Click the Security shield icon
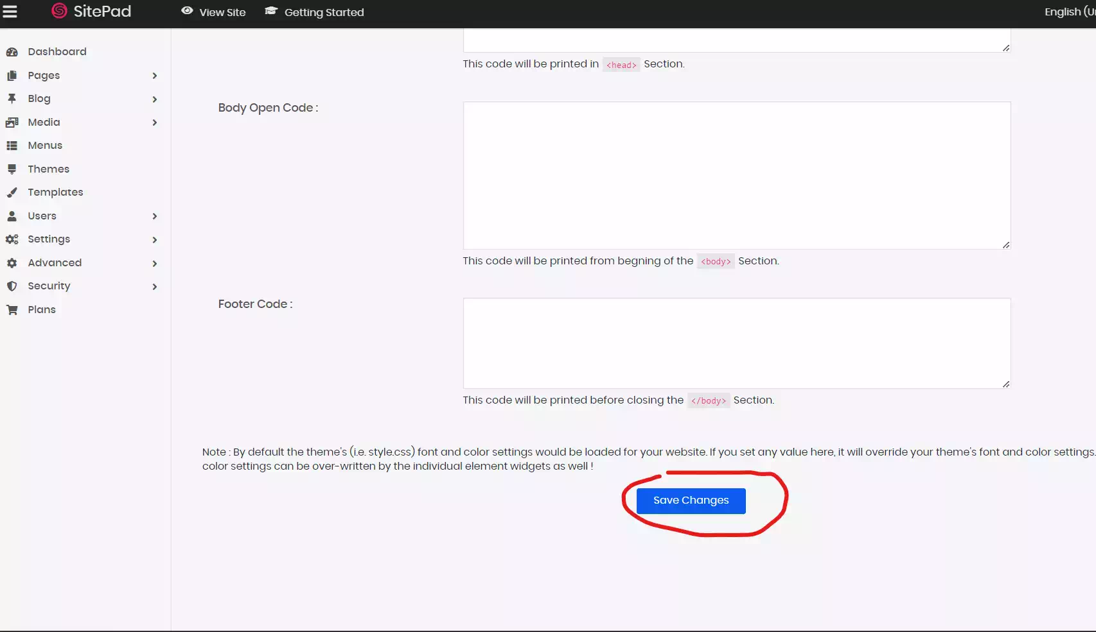1096x632 pixels. click(x=12, y=286)
